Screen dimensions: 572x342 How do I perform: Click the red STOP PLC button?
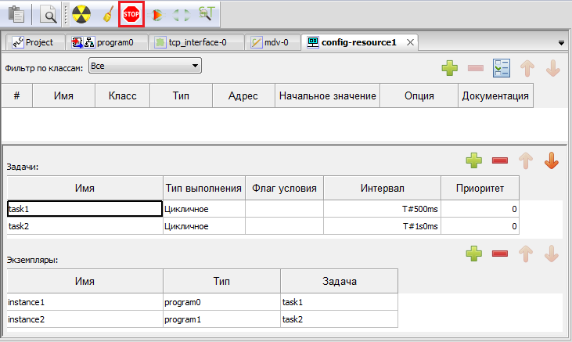(131, 14)
